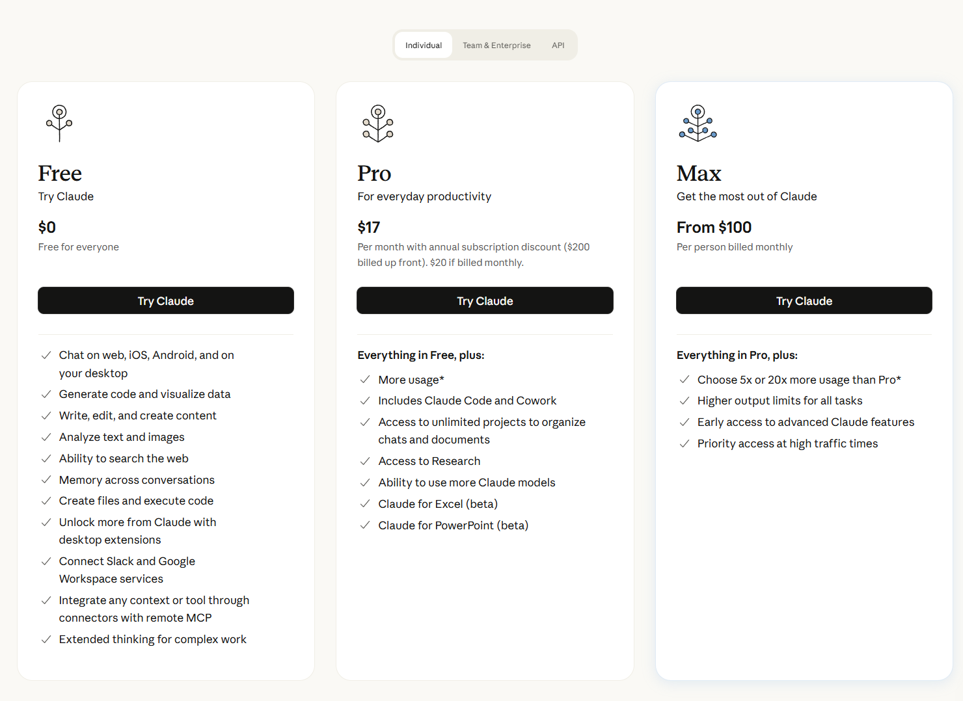Click the Max plan blue-dotted plant icon

click(698, 123)
